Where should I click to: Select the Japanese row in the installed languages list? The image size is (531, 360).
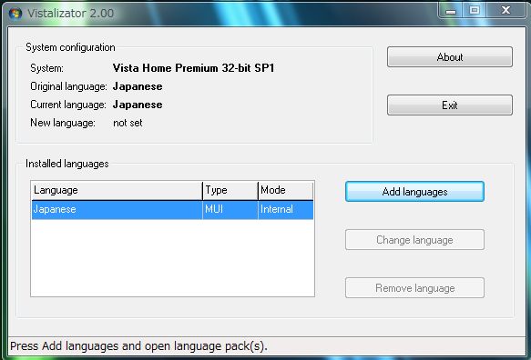click(x=173, y=210)
